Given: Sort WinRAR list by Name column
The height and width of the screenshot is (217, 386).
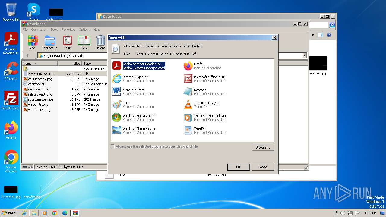Looking at the screenshot, I should pos(40,64).
